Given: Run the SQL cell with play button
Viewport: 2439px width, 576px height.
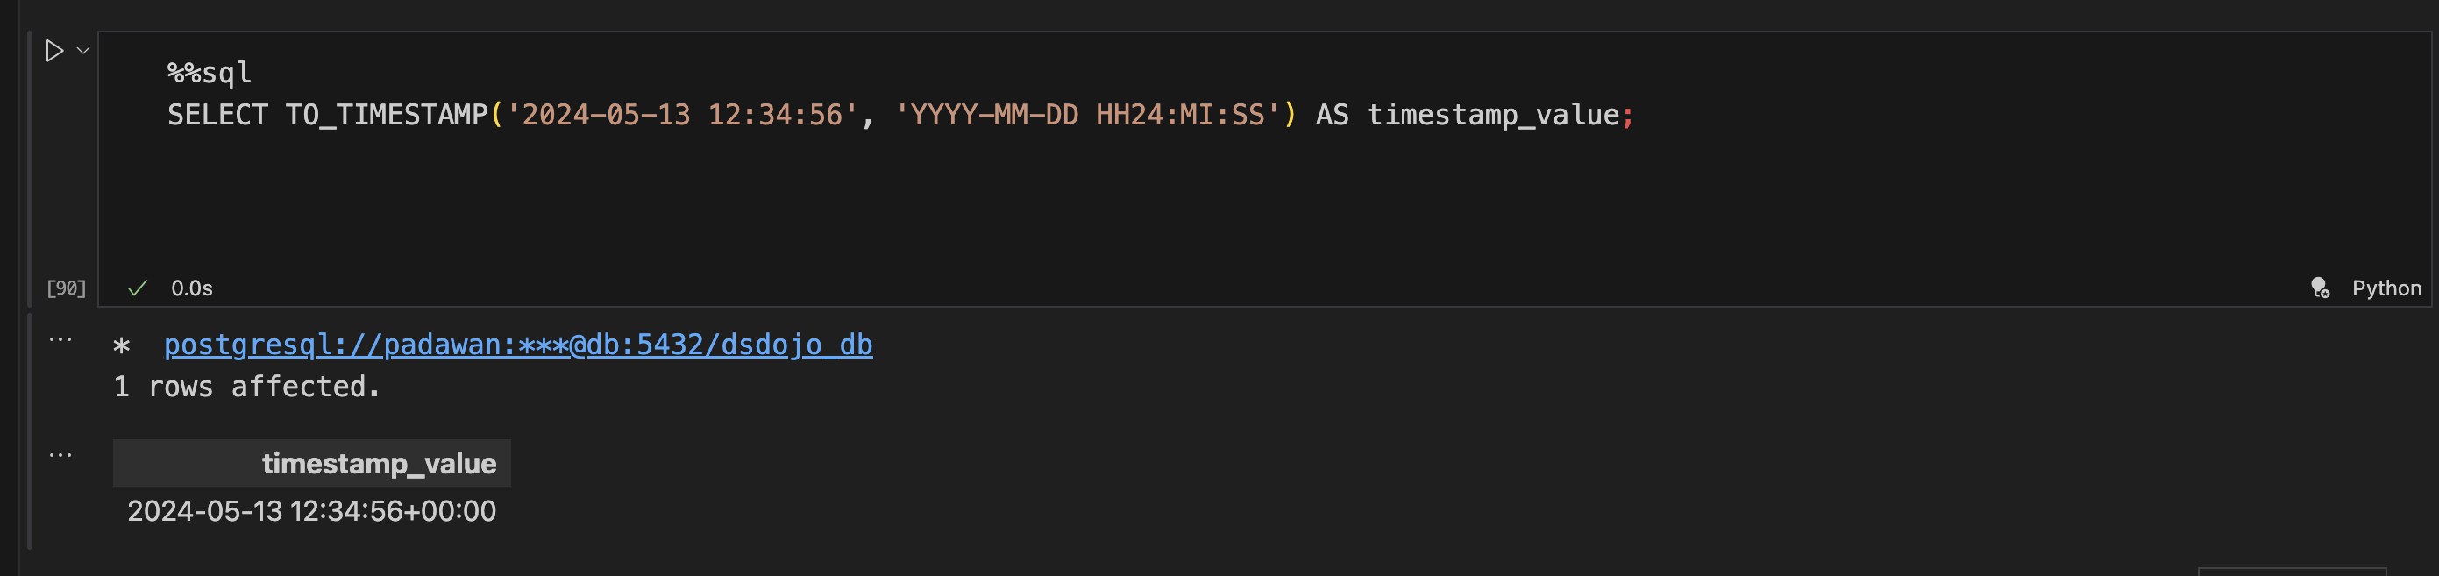Looking at the screenshot, I should [54, 51].
